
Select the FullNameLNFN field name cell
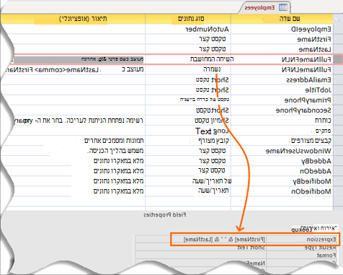(x=282, y=69)
